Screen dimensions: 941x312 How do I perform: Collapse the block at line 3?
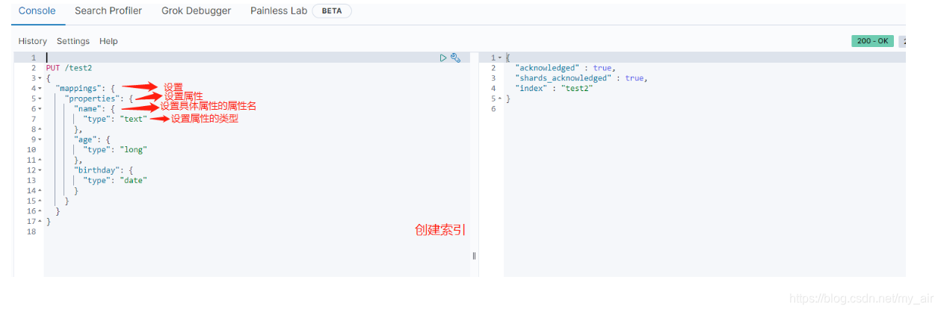40,78
